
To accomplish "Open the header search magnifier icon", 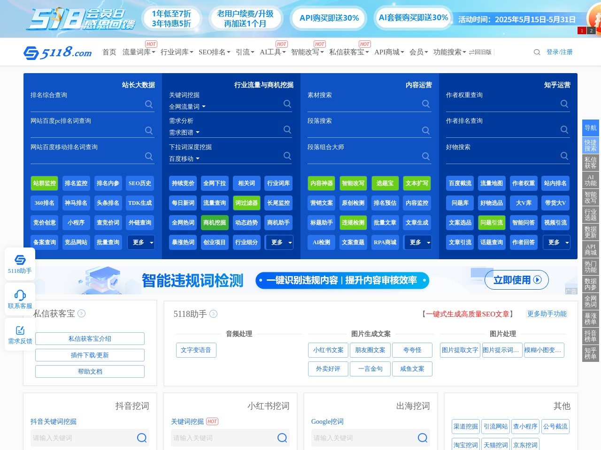I will (537, 52).
